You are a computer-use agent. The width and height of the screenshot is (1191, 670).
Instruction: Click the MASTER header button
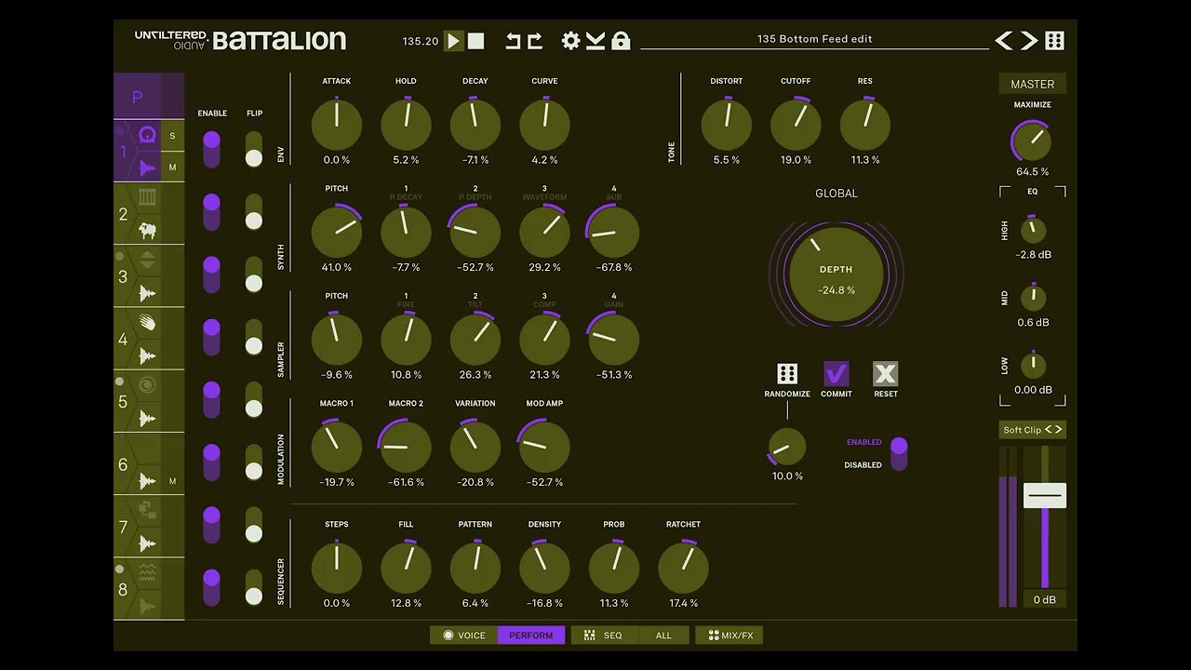pos(1033,84)
